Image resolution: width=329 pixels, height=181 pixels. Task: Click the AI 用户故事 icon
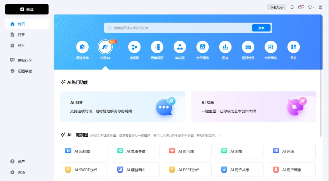click(224, 169)
